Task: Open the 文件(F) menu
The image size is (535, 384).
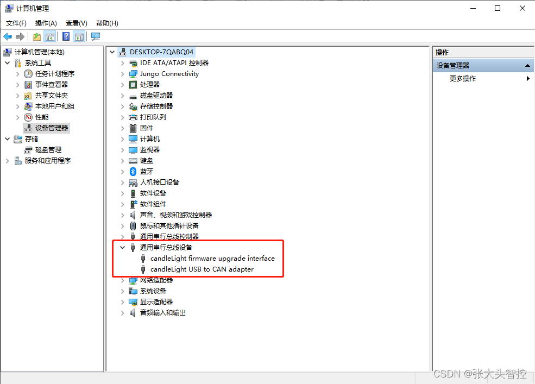Action: click(16, 23)
